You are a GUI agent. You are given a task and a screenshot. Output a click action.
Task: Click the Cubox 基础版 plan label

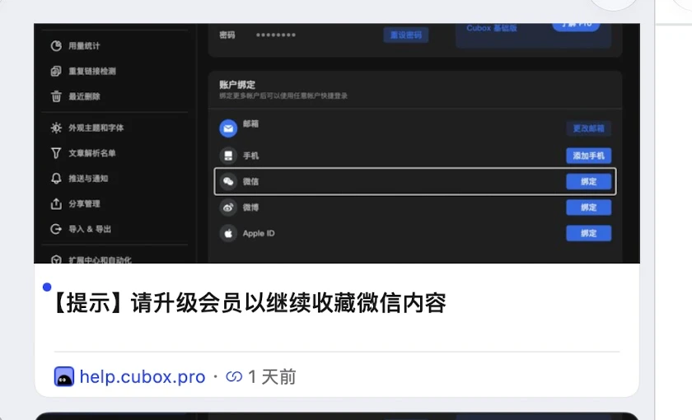492,28
